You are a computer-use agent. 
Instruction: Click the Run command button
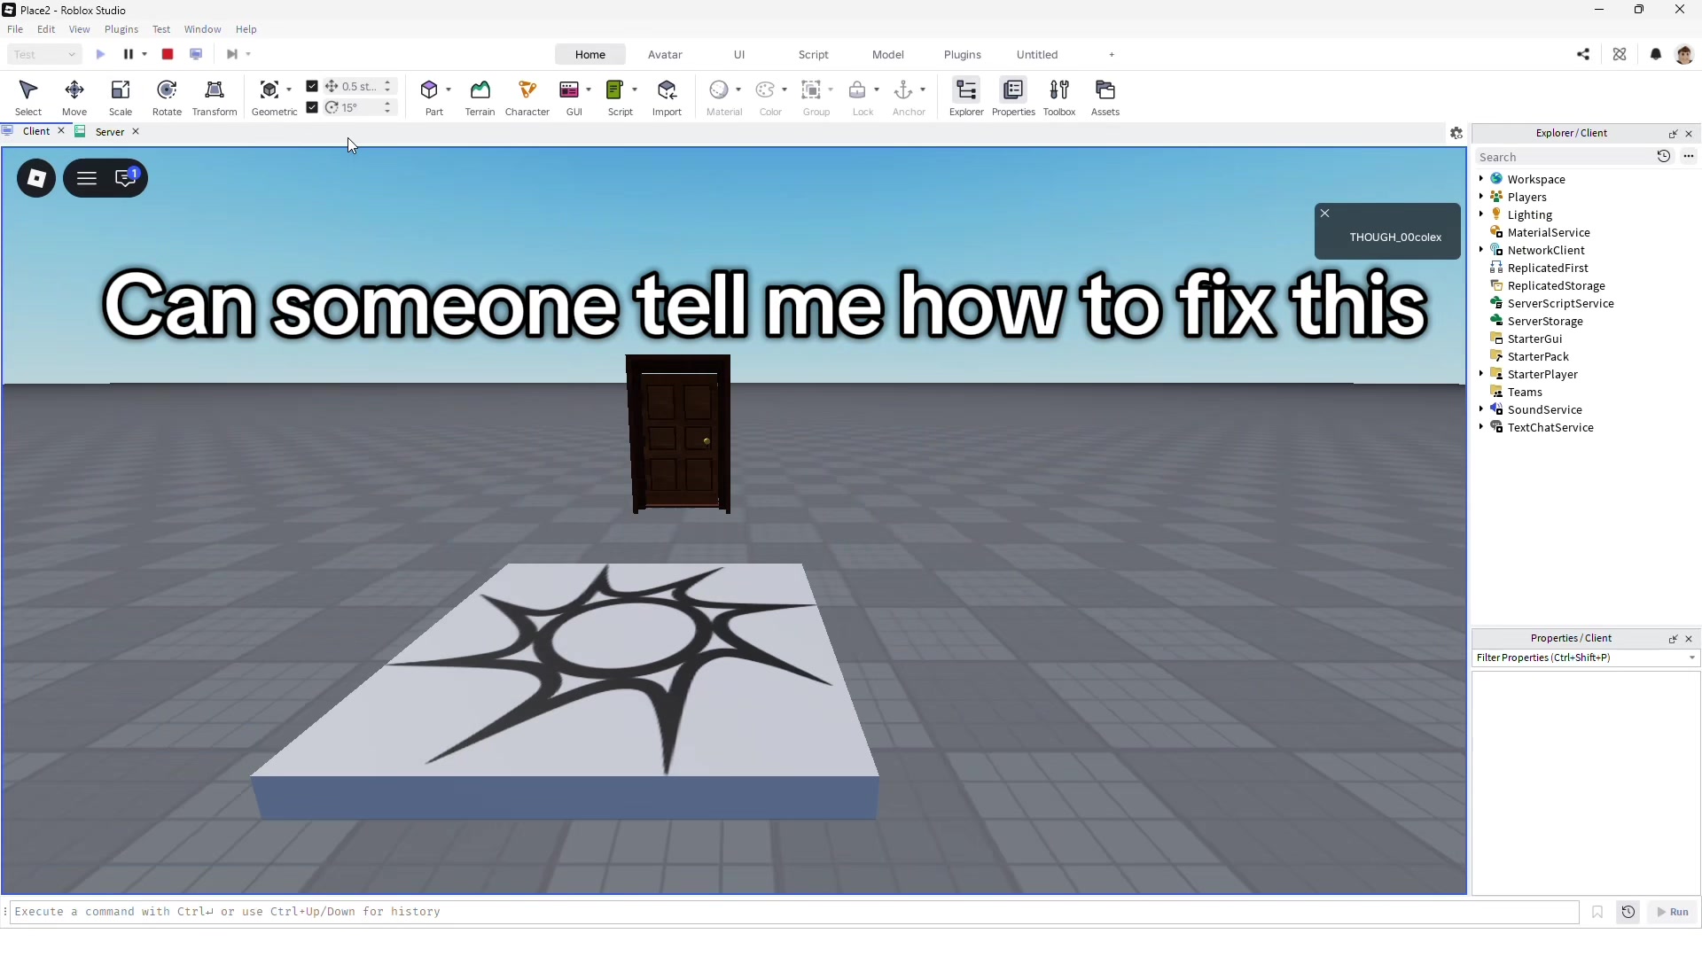pos(1673,912)
